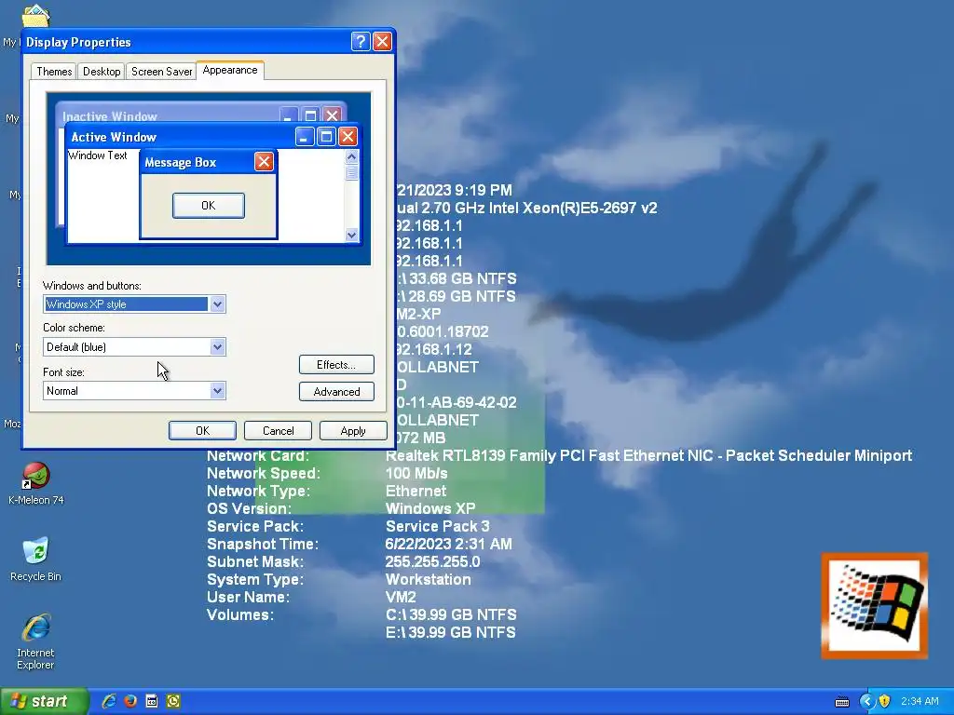Open the Windows and buttons dropdown
Viewport: 954px width, 715px height.
(134, 304)
